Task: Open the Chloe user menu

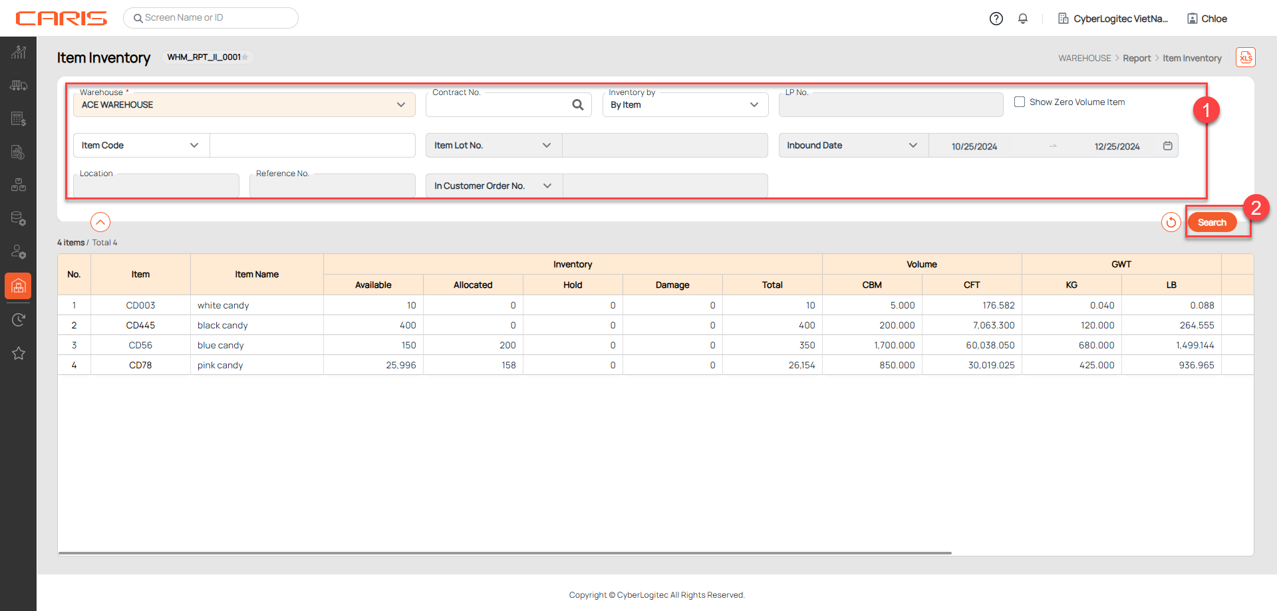Action: click(x=1207, y=19)
